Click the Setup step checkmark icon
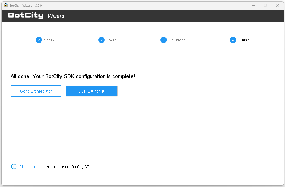The image size is (285, 187). [x=39, y=40]
